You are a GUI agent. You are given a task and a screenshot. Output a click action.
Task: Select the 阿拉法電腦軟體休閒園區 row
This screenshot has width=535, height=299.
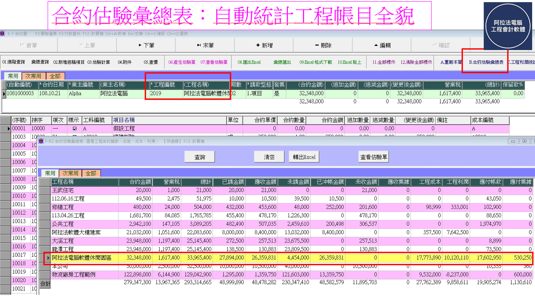click(285, 258)
